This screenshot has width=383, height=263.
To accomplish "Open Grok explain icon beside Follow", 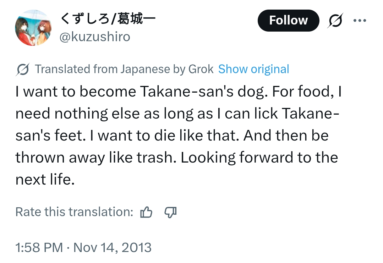I will tap(335, 21).
